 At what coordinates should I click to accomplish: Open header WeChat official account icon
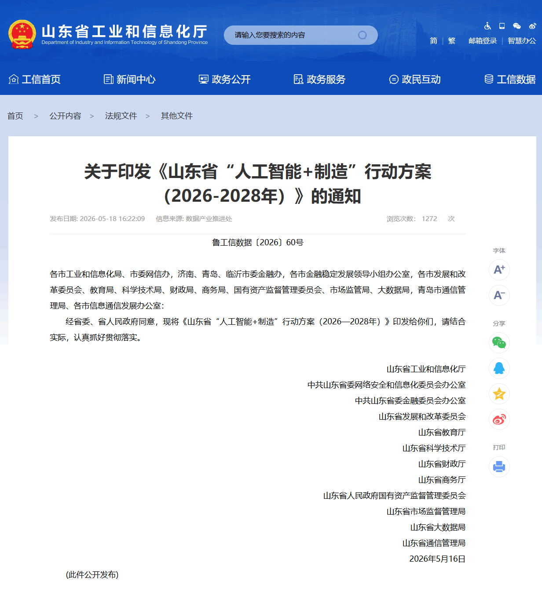click(x=517, y=26)
